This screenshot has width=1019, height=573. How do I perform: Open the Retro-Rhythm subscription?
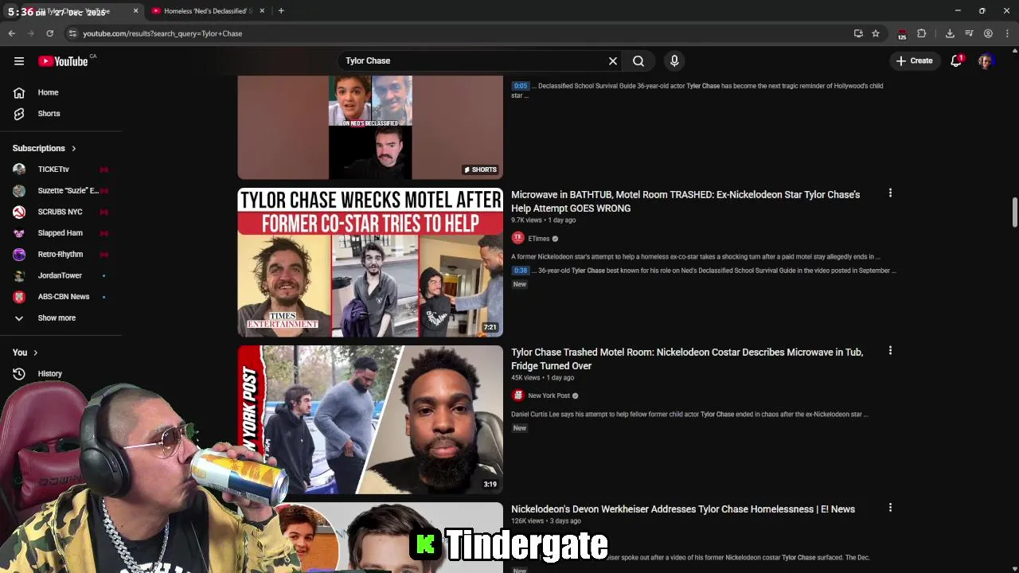pyautogui.click(x=61, y=255)
